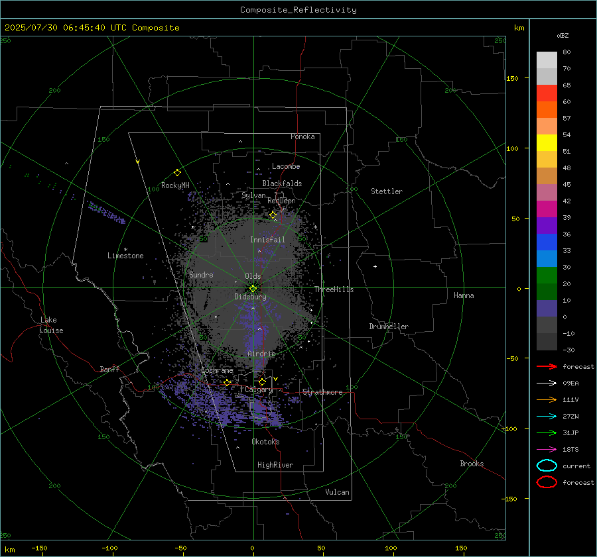This screenshot has width=597, height=557.
Task: Pick purple 36–39 dBZ legend swatch
Action: point(547,226)
